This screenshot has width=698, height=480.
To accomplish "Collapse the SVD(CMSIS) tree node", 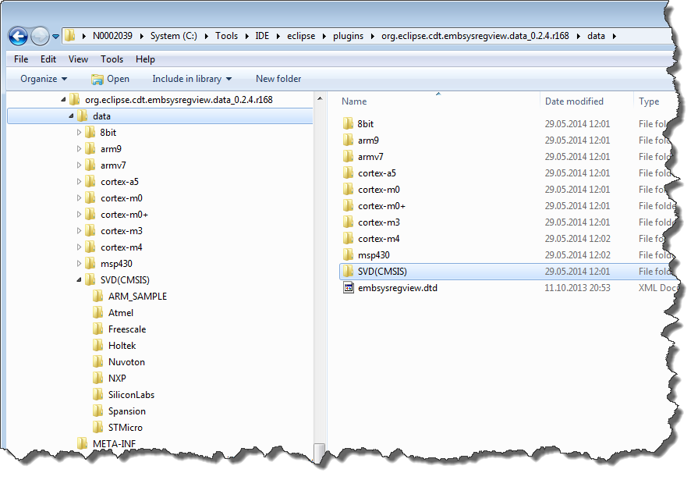I will (x=79, y=280).
